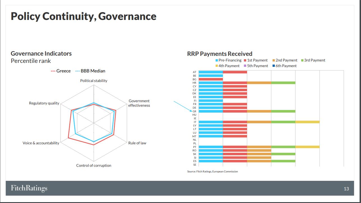Click the HR country label
Screen dimensions: 361x203
pyautogui.click(x=195, y=83)
